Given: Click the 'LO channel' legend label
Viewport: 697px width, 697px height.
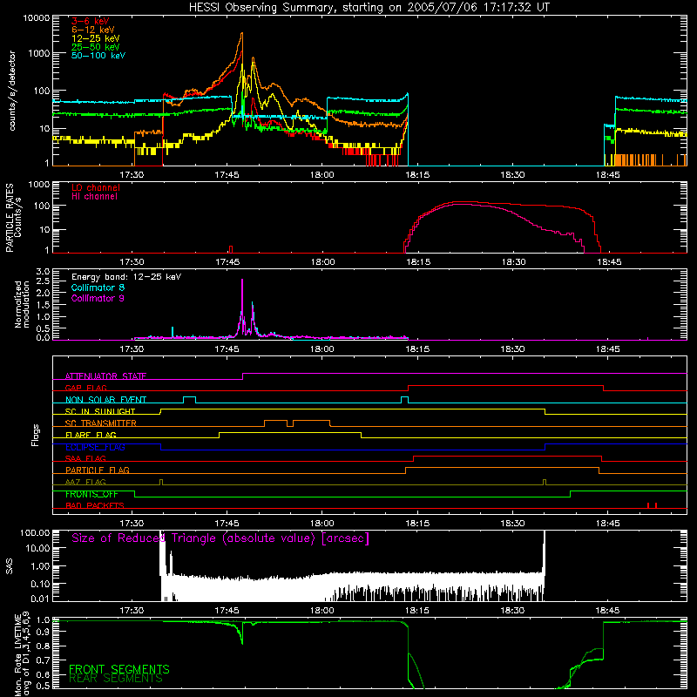Looking at the screenshot, I should (96, 187).
